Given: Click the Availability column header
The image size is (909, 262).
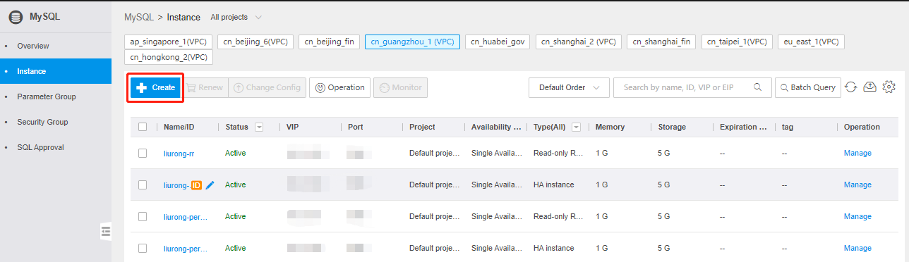Looking at the screenshot, I should coord(496,127).
